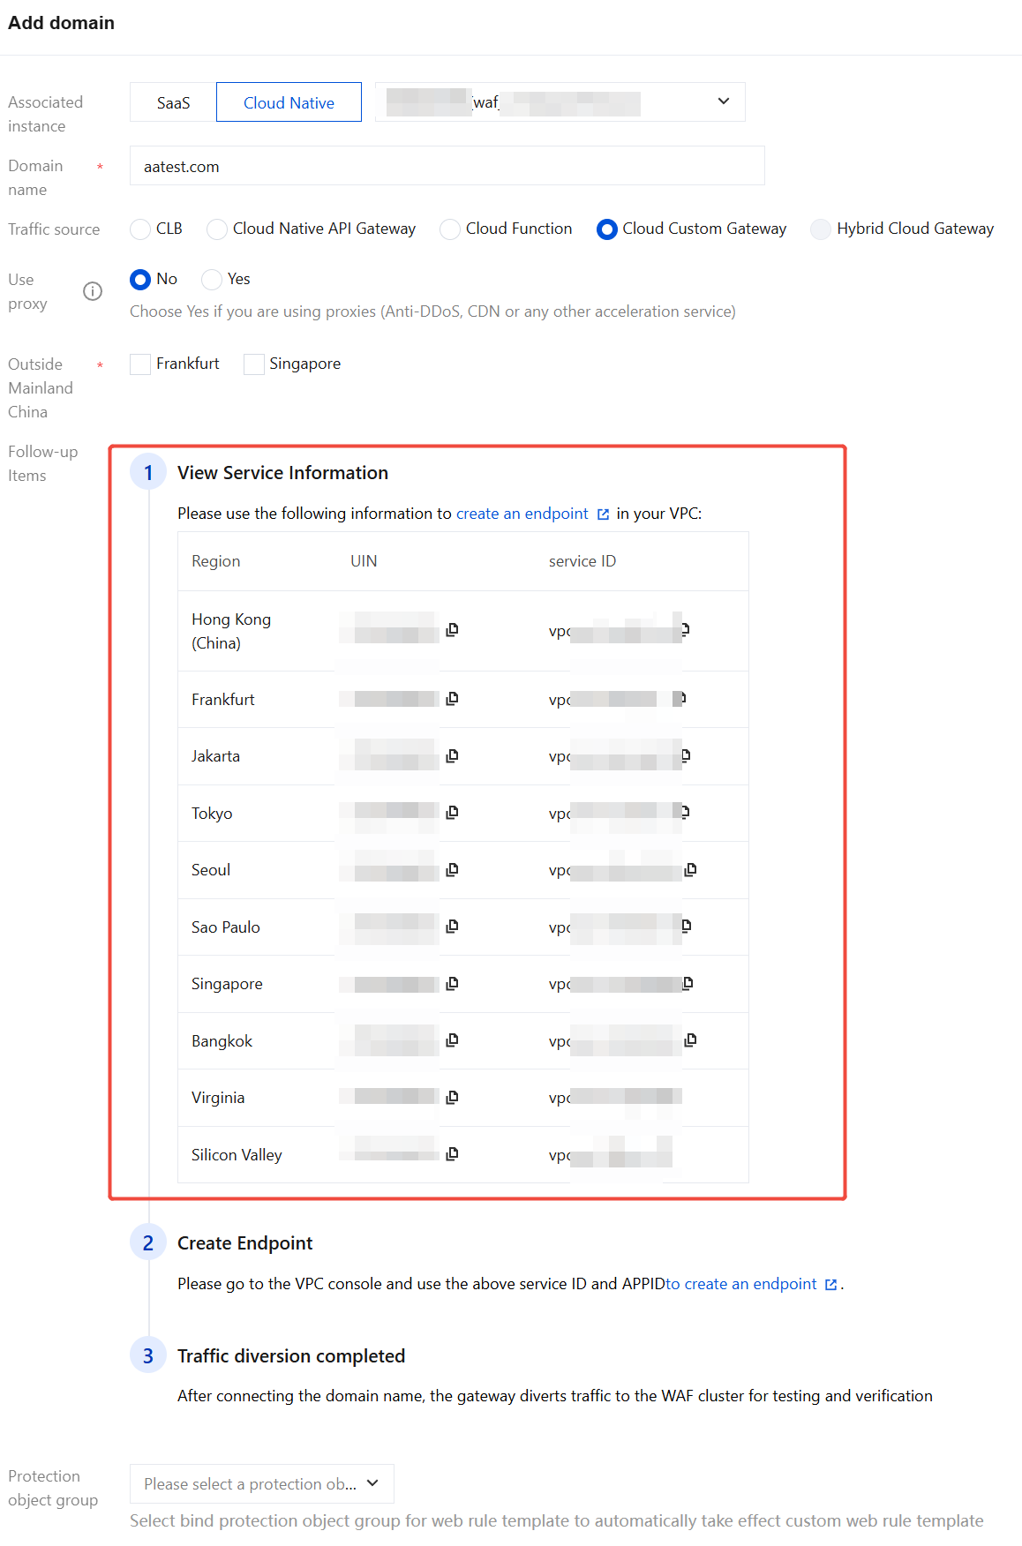The width and height of the screenshot is (1022, 1546).
Task: Open the protection object group dropdown
Action: coord(262,1484)
